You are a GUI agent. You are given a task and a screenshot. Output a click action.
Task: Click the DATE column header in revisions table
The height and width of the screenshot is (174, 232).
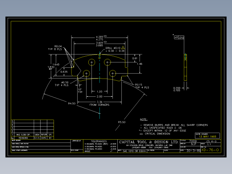point(44,138)
